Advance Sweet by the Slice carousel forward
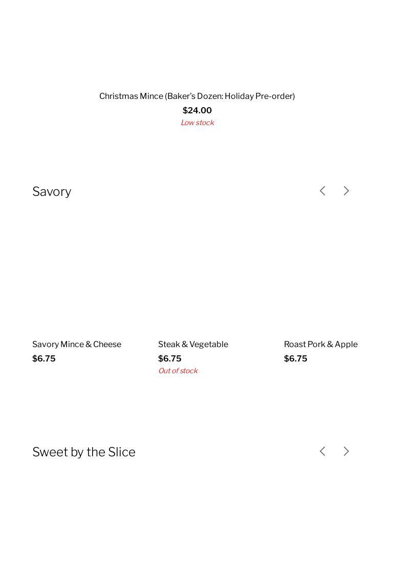This screenshot has width=394, height=564. [x=346, y=451]
